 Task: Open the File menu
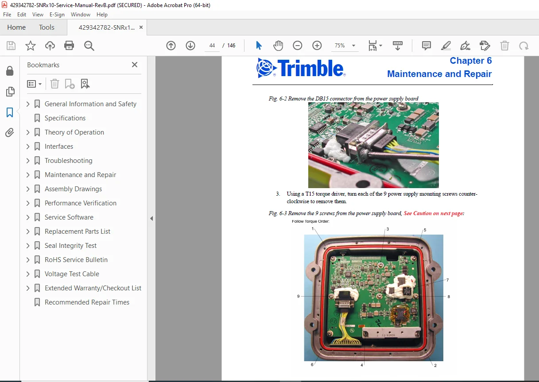click(x=7, y=15)
